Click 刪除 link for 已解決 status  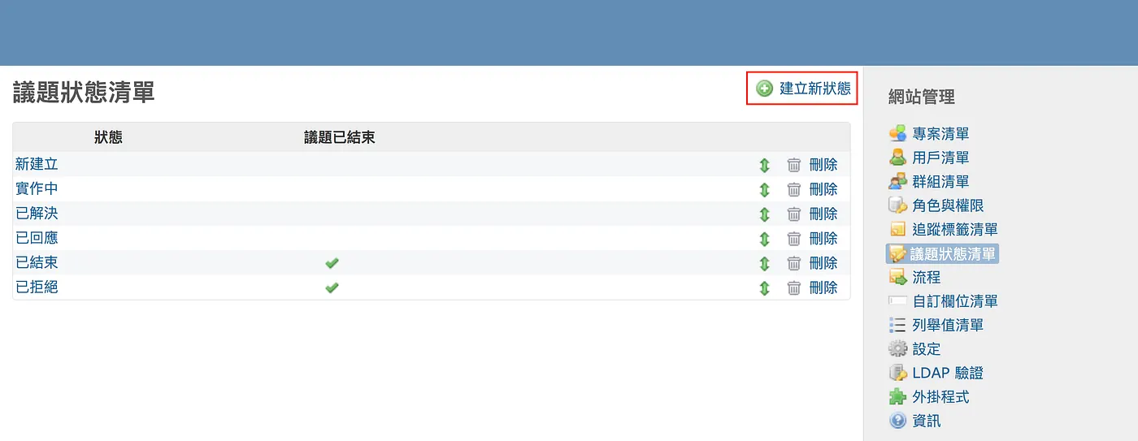(x=823, y=214)
